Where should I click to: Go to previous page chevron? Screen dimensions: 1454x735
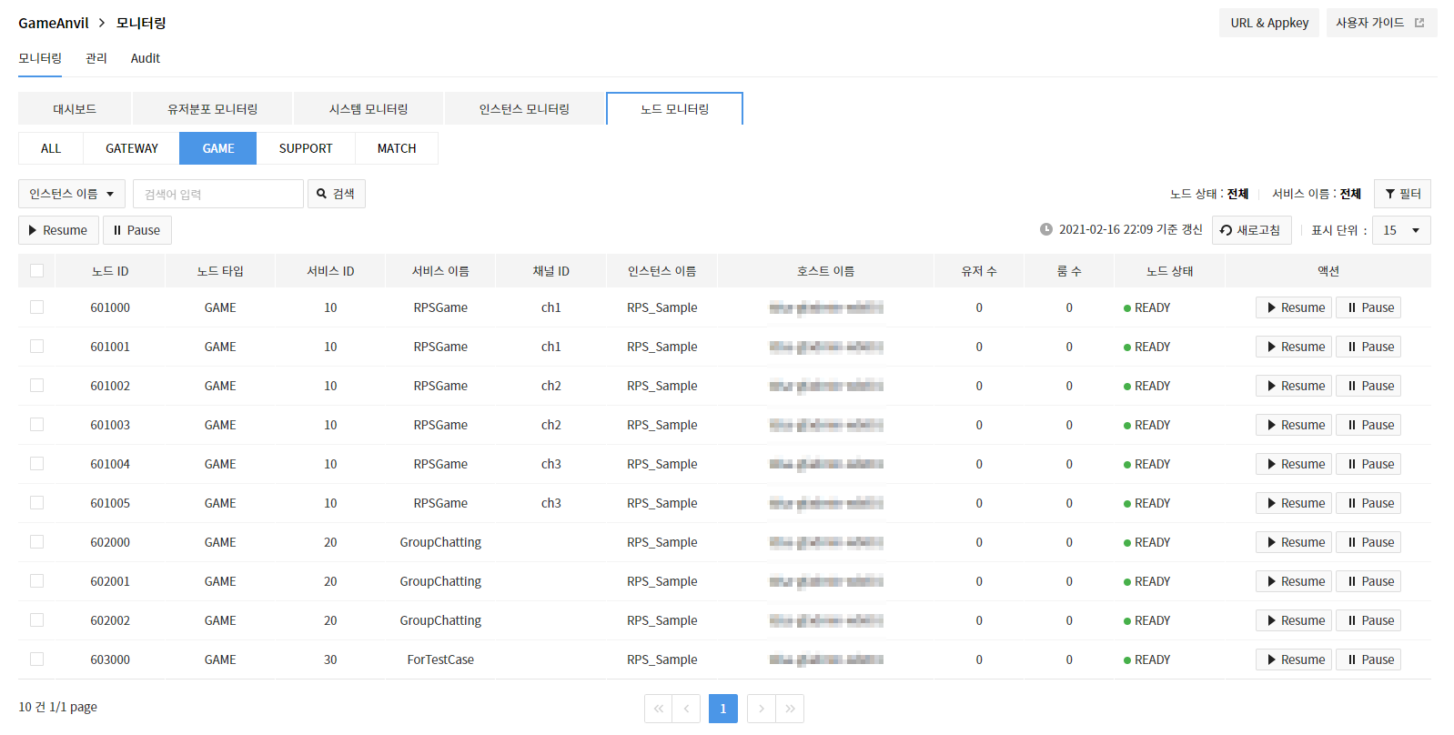pyautogui.click(x=686, y=709)
